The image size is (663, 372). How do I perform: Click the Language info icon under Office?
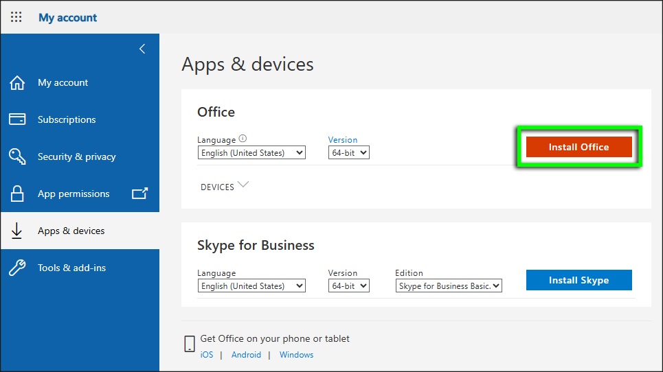point(243,139)
